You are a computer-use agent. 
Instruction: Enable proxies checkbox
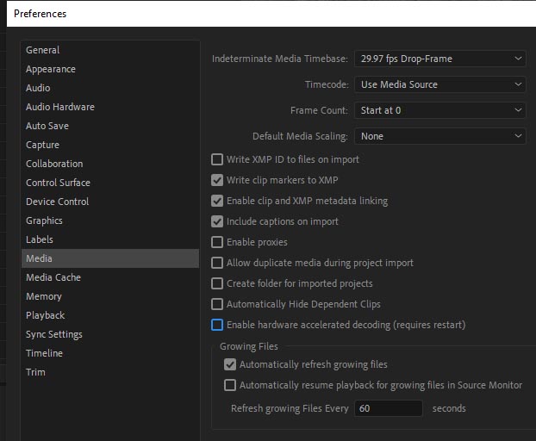[x=217, y=242]
